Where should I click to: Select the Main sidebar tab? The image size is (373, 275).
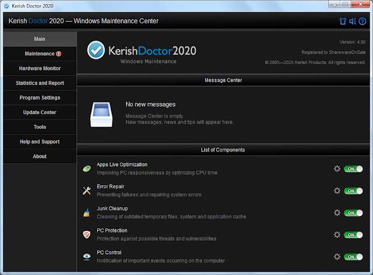(x=40, y=39)
